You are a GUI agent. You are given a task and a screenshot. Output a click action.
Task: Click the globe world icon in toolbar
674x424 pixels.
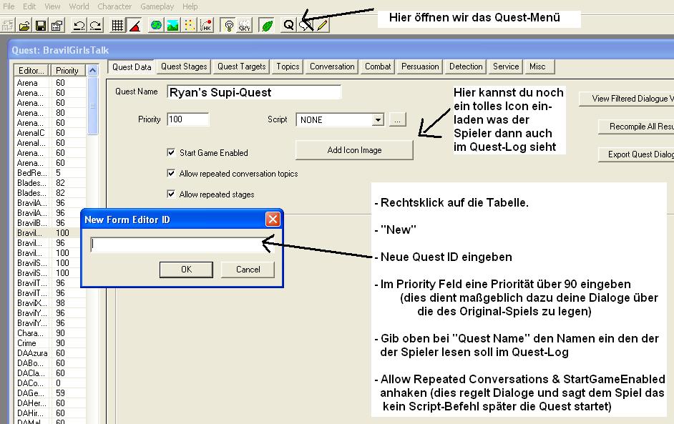(156, 25)
